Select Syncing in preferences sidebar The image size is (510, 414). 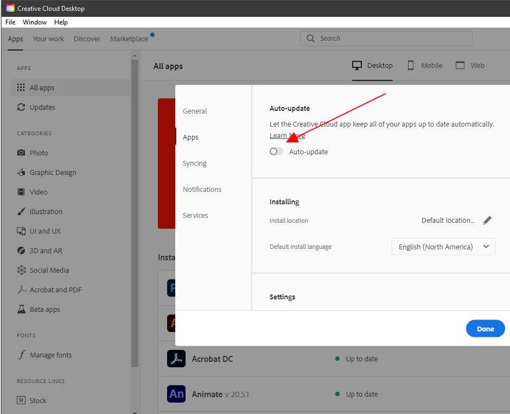(194, 163)
